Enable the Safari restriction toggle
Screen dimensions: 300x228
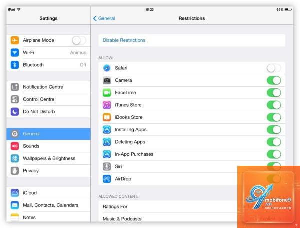274,68
